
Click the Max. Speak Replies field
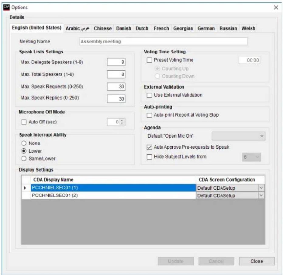(116, 99)
